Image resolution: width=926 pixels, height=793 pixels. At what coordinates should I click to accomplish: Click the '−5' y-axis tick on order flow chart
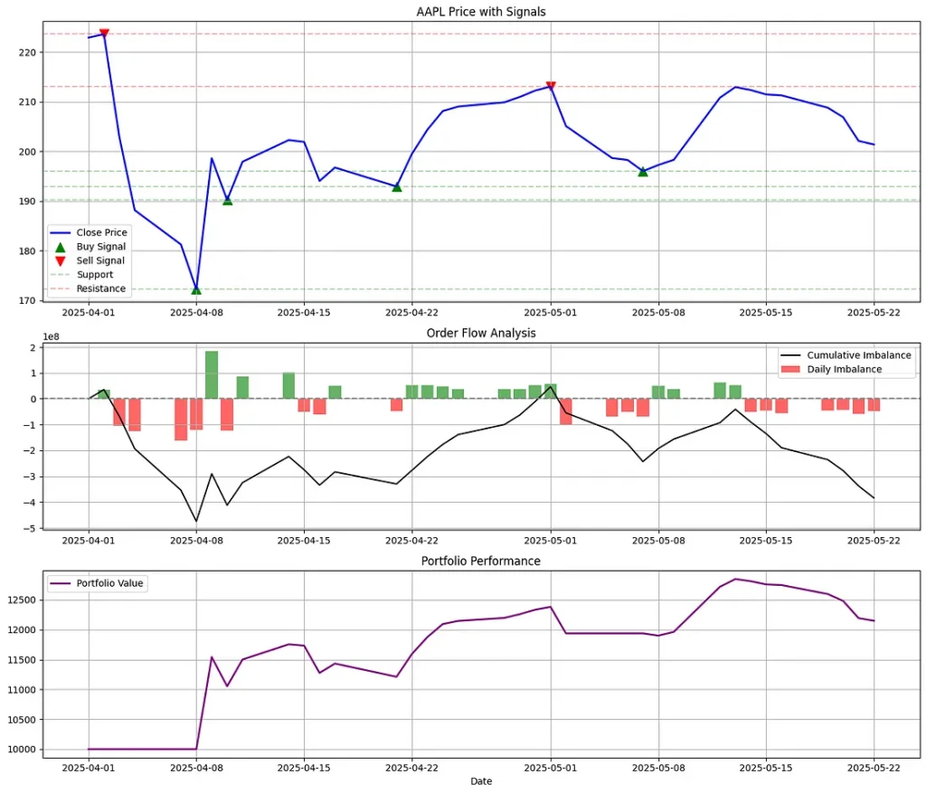pos(31,528)
